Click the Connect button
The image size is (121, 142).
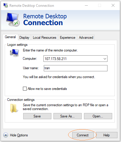click(x=83, y=135)
